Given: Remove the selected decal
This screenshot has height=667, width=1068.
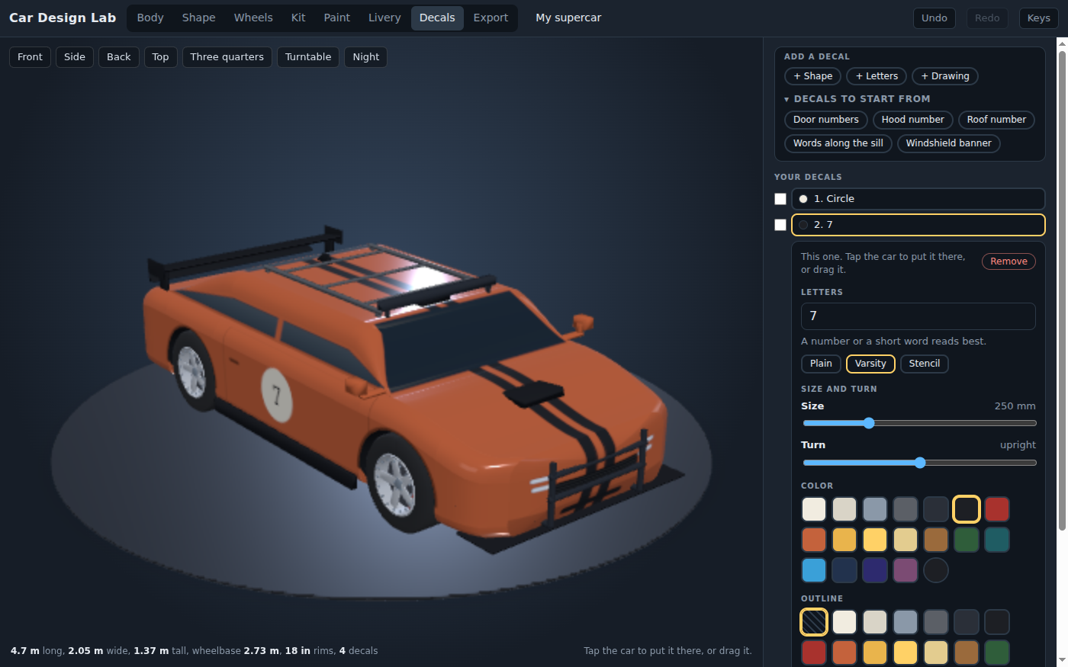Looking at the screenshot, I should [1008, 261].
